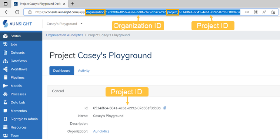Open a new browser tab
Screen dimensions: 280x139
[x=72, y=4]
